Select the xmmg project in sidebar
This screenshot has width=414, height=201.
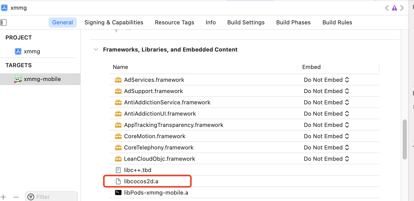pyautogui.click(x=32, y=52)
